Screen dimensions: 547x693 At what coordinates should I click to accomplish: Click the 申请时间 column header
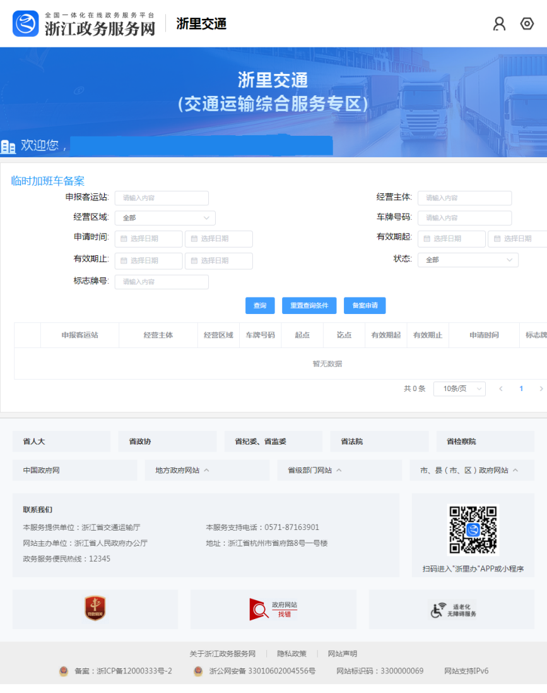click(484, 335)
